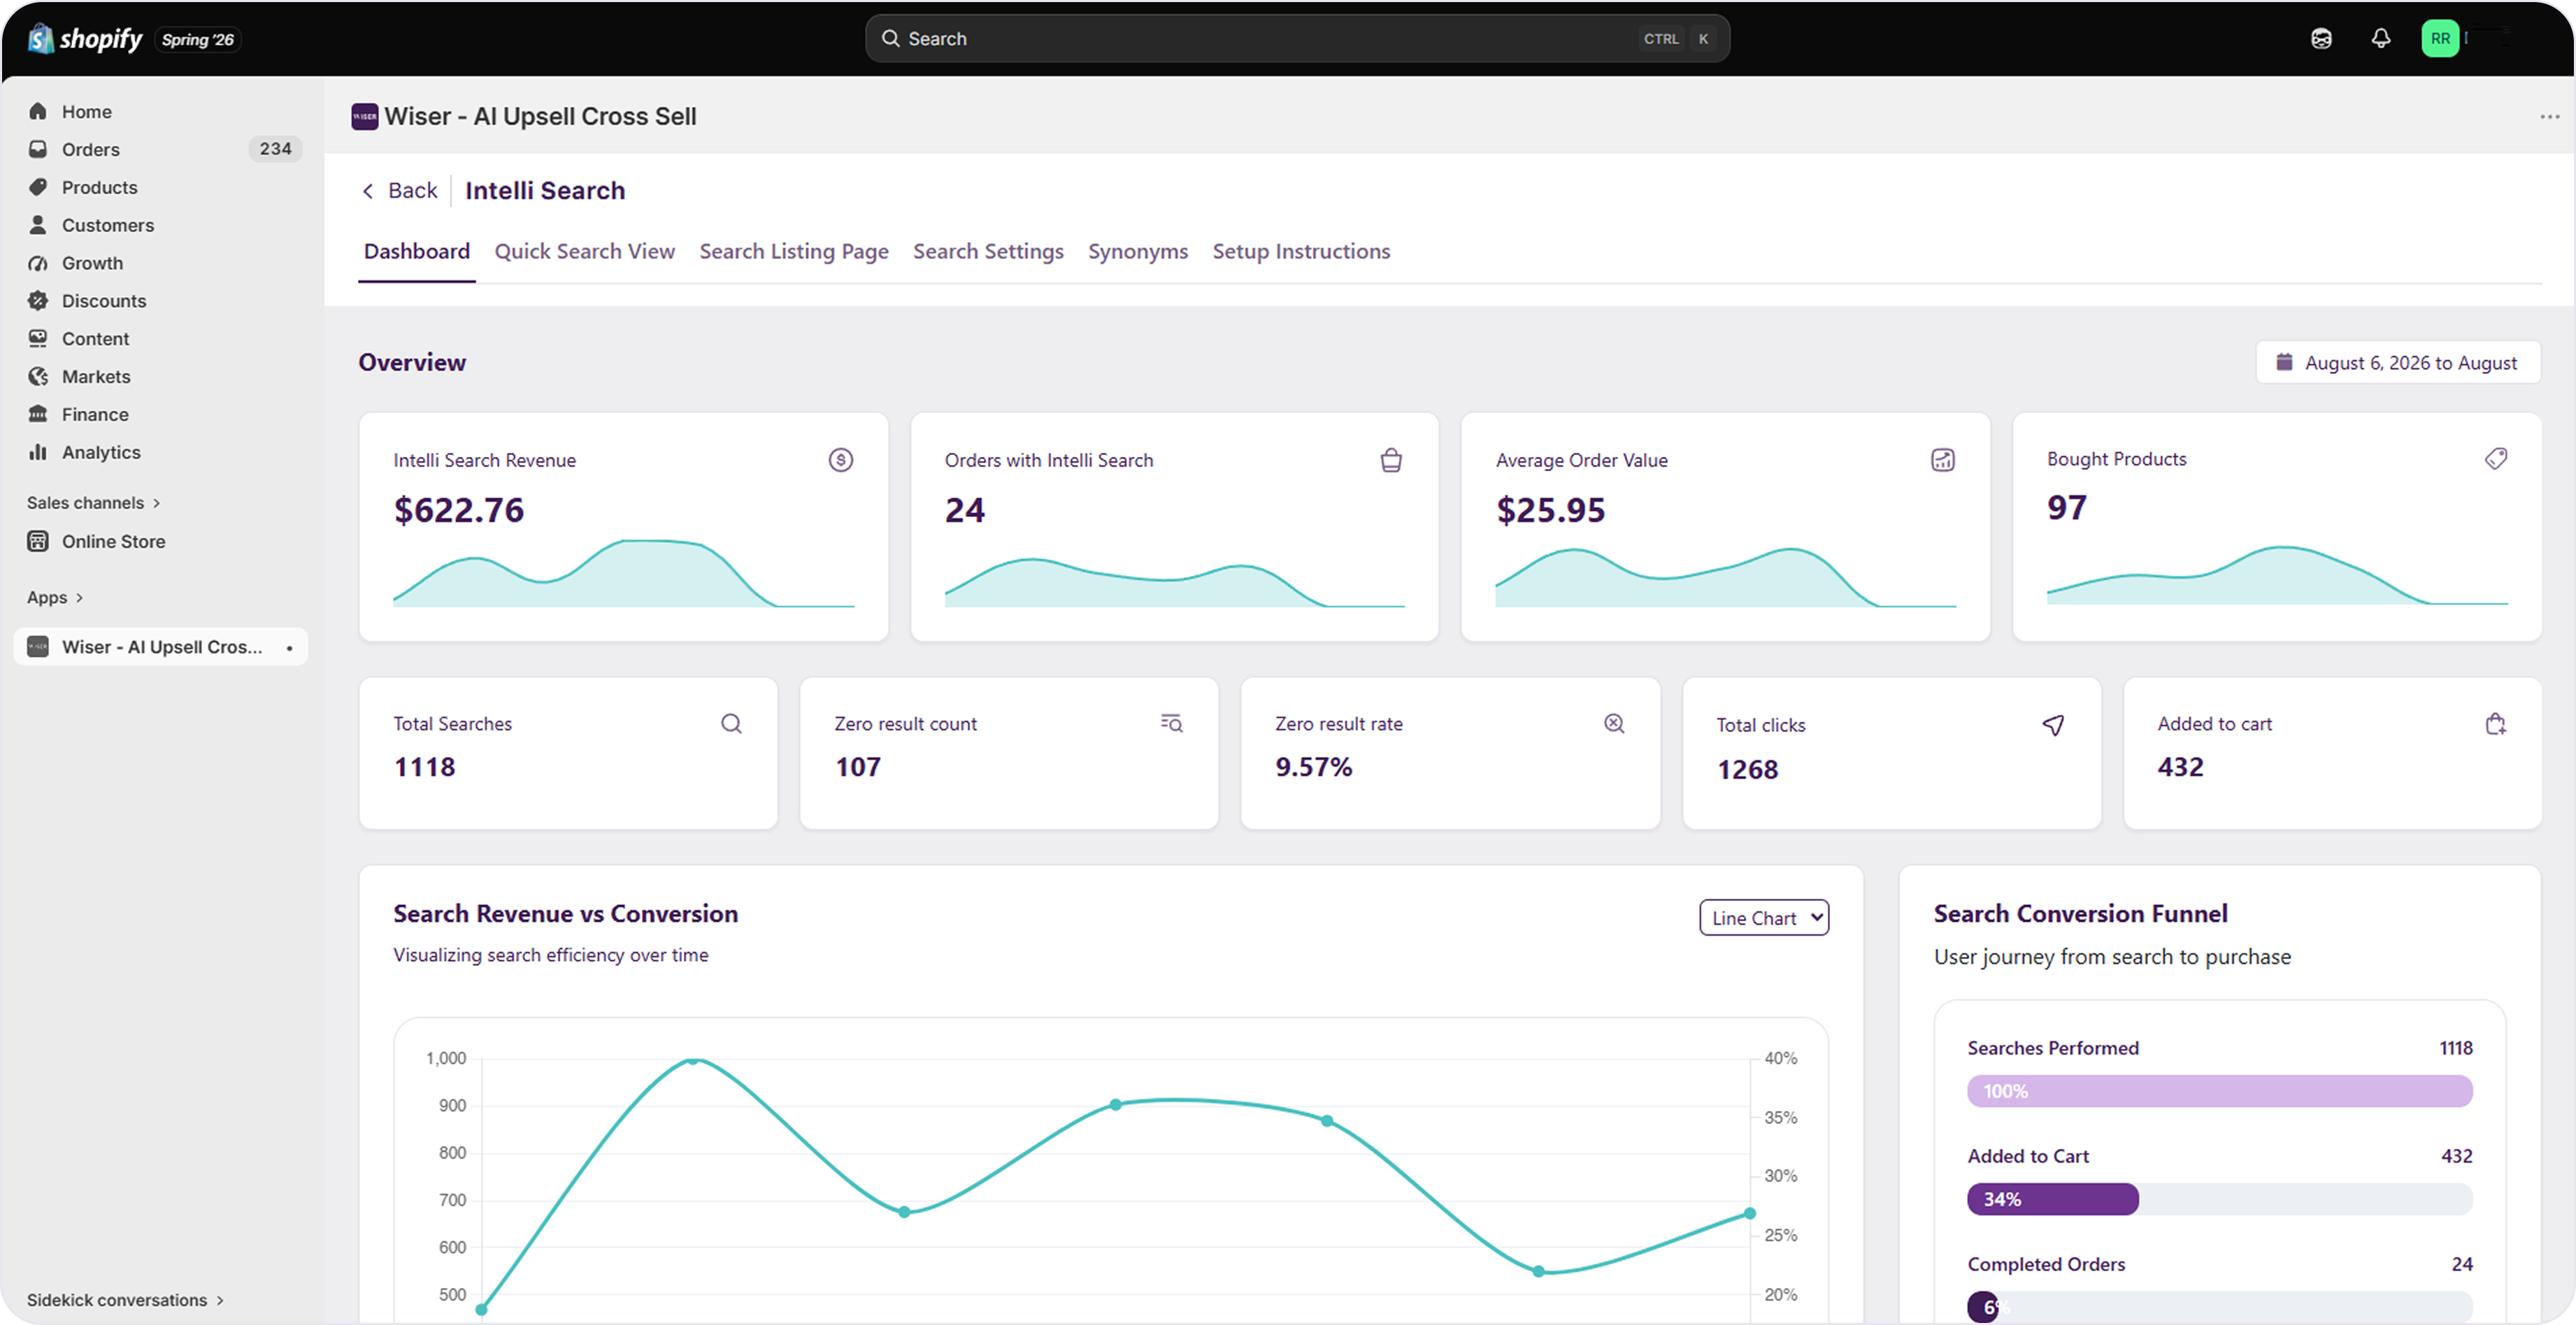Click the Home icon in sidebar
This screenshot has height=1325, width=2576.
pyautogui.click(x=38, y=111)
